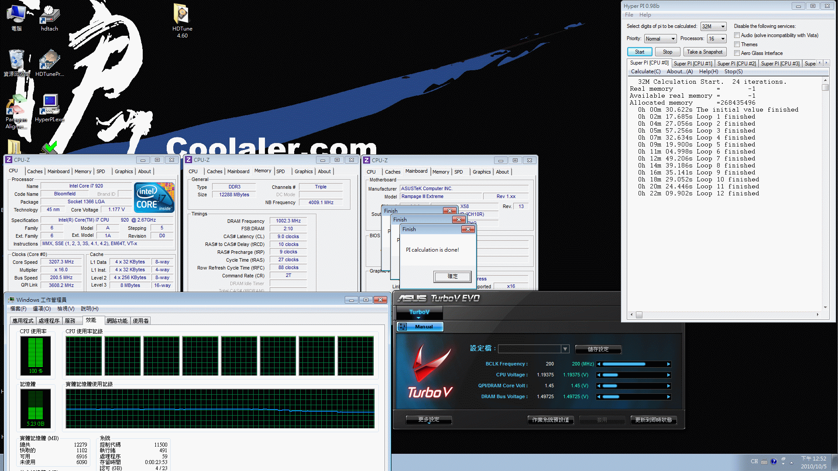
Task: Click the BCLK Frequency decrease arrow
Action: (599, 364)
